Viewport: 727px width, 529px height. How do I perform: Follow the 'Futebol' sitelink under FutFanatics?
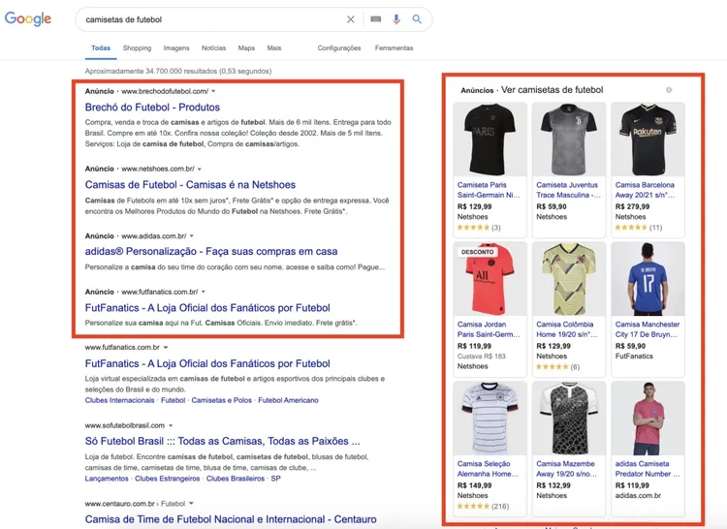[173, 400]
